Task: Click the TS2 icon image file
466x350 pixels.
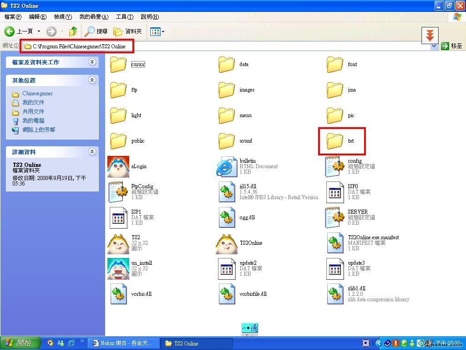Action: tap(118, 243)
